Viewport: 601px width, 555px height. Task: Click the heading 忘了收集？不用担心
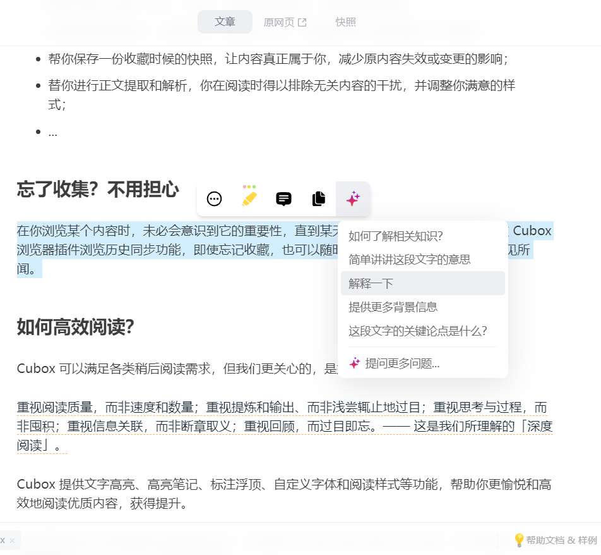coord(98,189)
